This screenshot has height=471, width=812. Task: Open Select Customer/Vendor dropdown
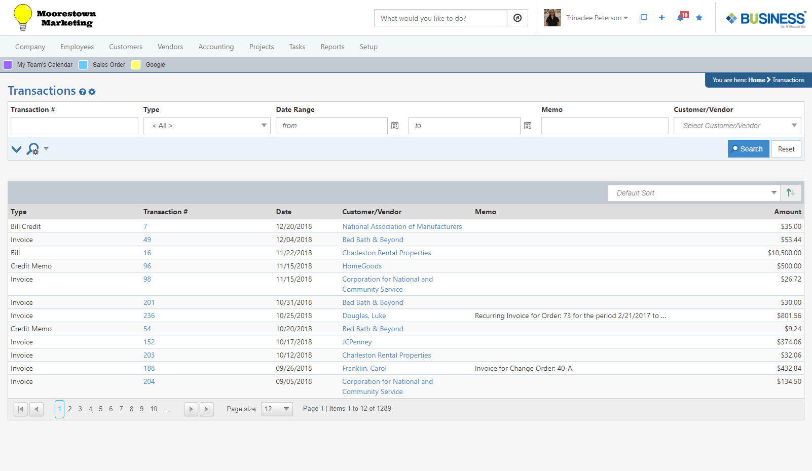click(737, 126)
